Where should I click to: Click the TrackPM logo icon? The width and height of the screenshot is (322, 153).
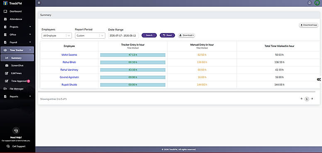click(5, 3)
